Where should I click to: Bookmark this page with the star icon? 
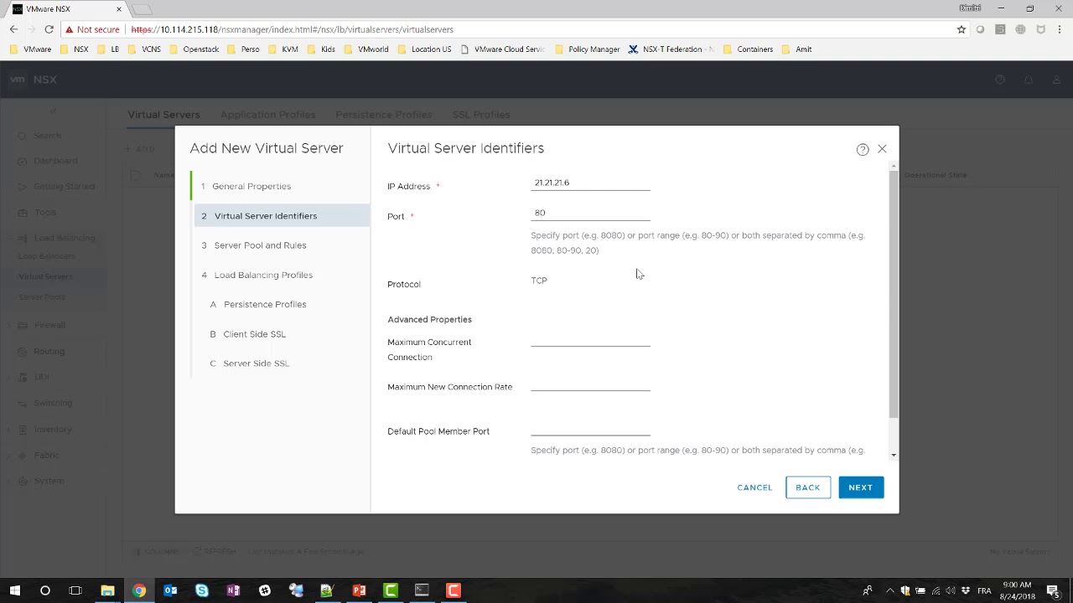point(962,29)
